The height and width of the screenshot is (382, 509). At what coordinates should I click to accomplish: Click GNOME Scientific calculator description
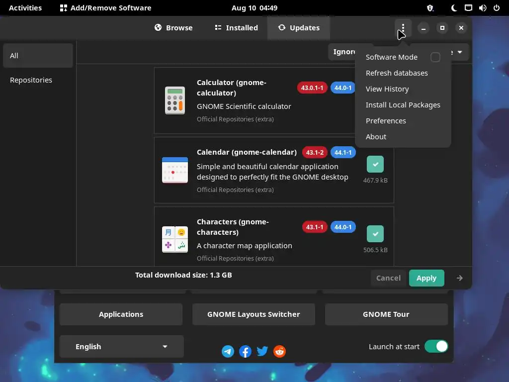(244, 106)
